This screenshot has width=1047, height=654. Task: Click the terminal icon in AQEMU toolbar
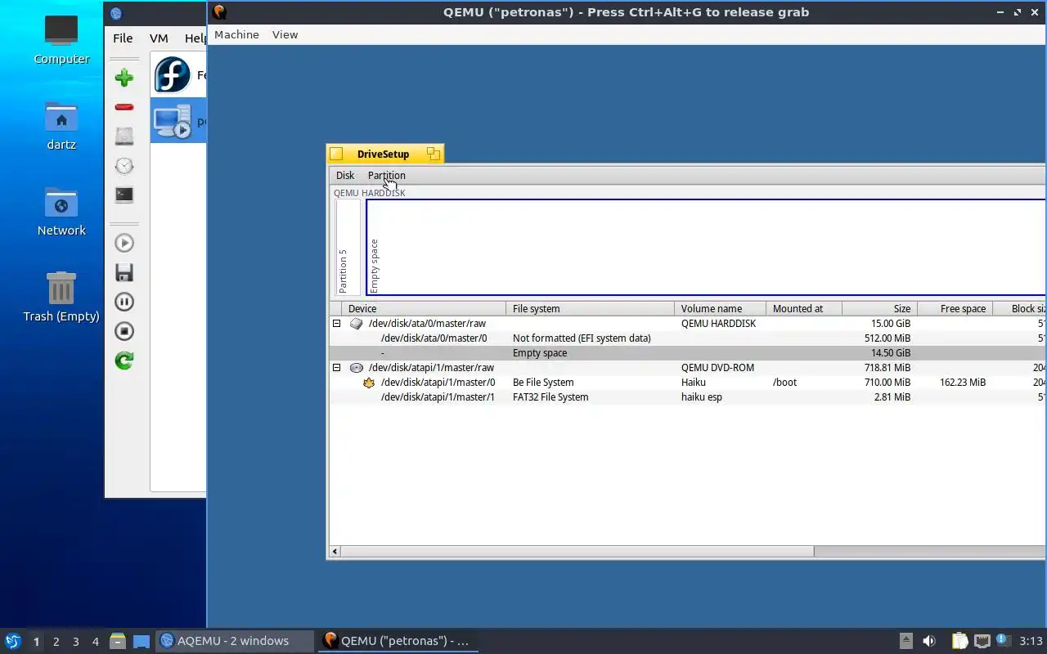point(124,195)
